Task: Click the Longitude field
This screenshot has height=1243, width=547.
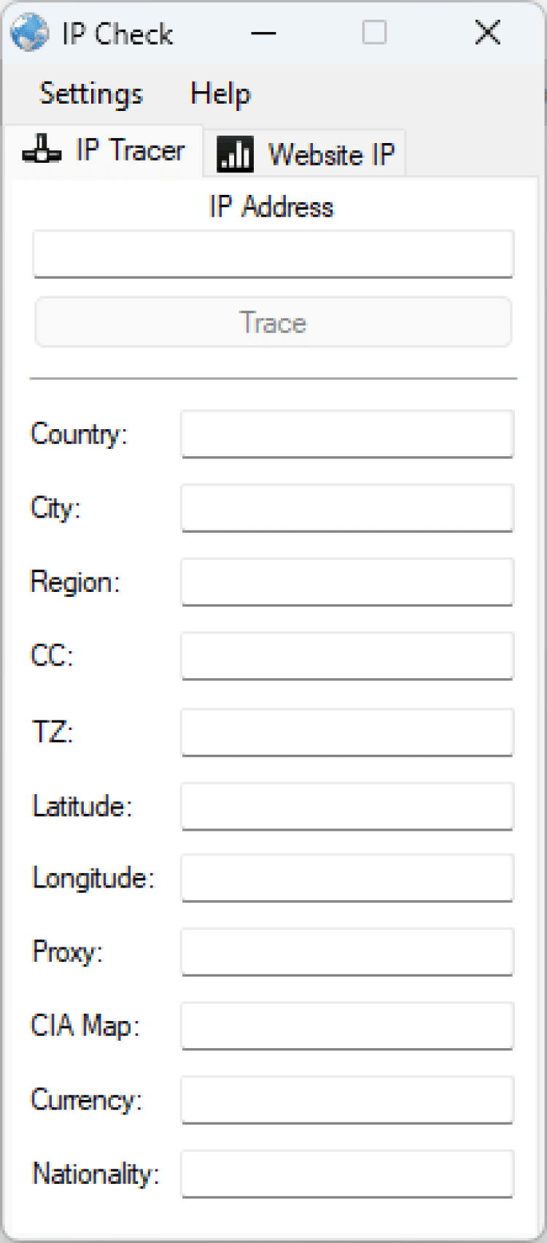Action: pos(347,877)
